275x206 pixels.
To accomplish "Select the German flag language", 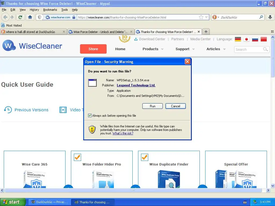I will click(238, 39).
